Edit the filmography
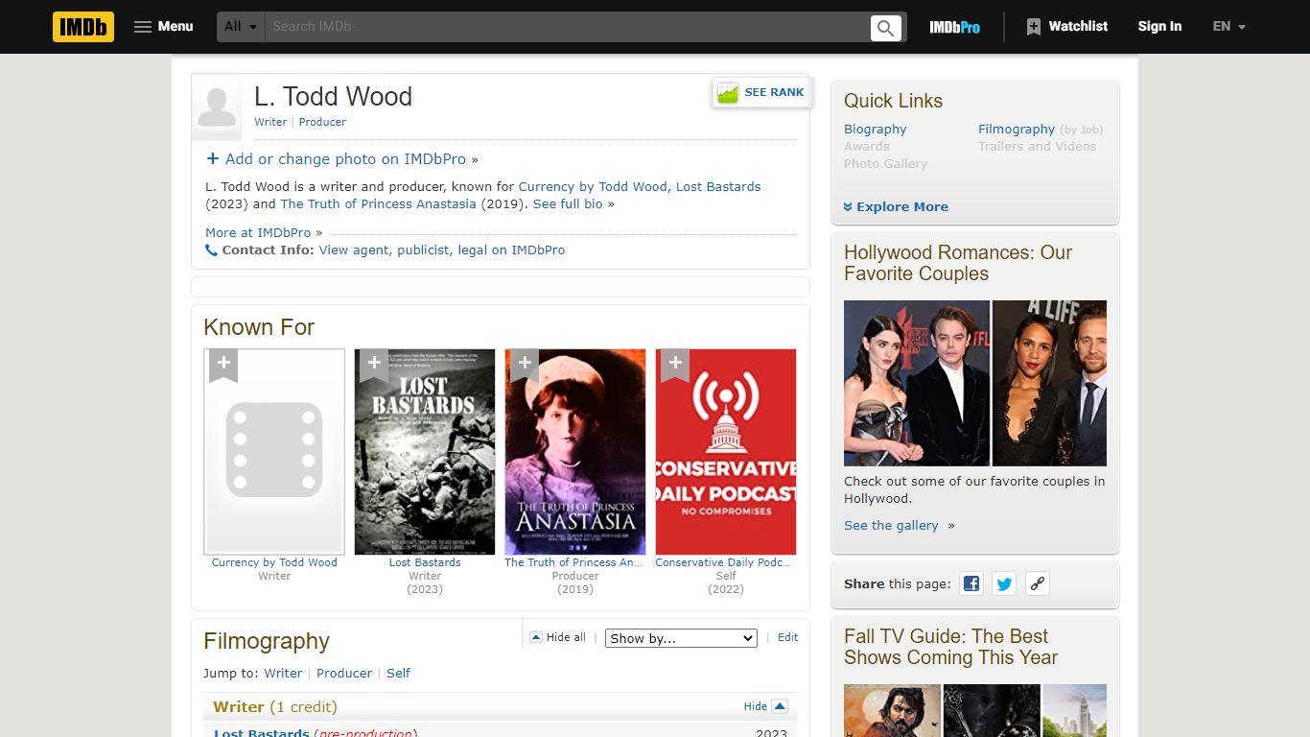The height and width of the screenshot is (737, 1310). point(787,637)
